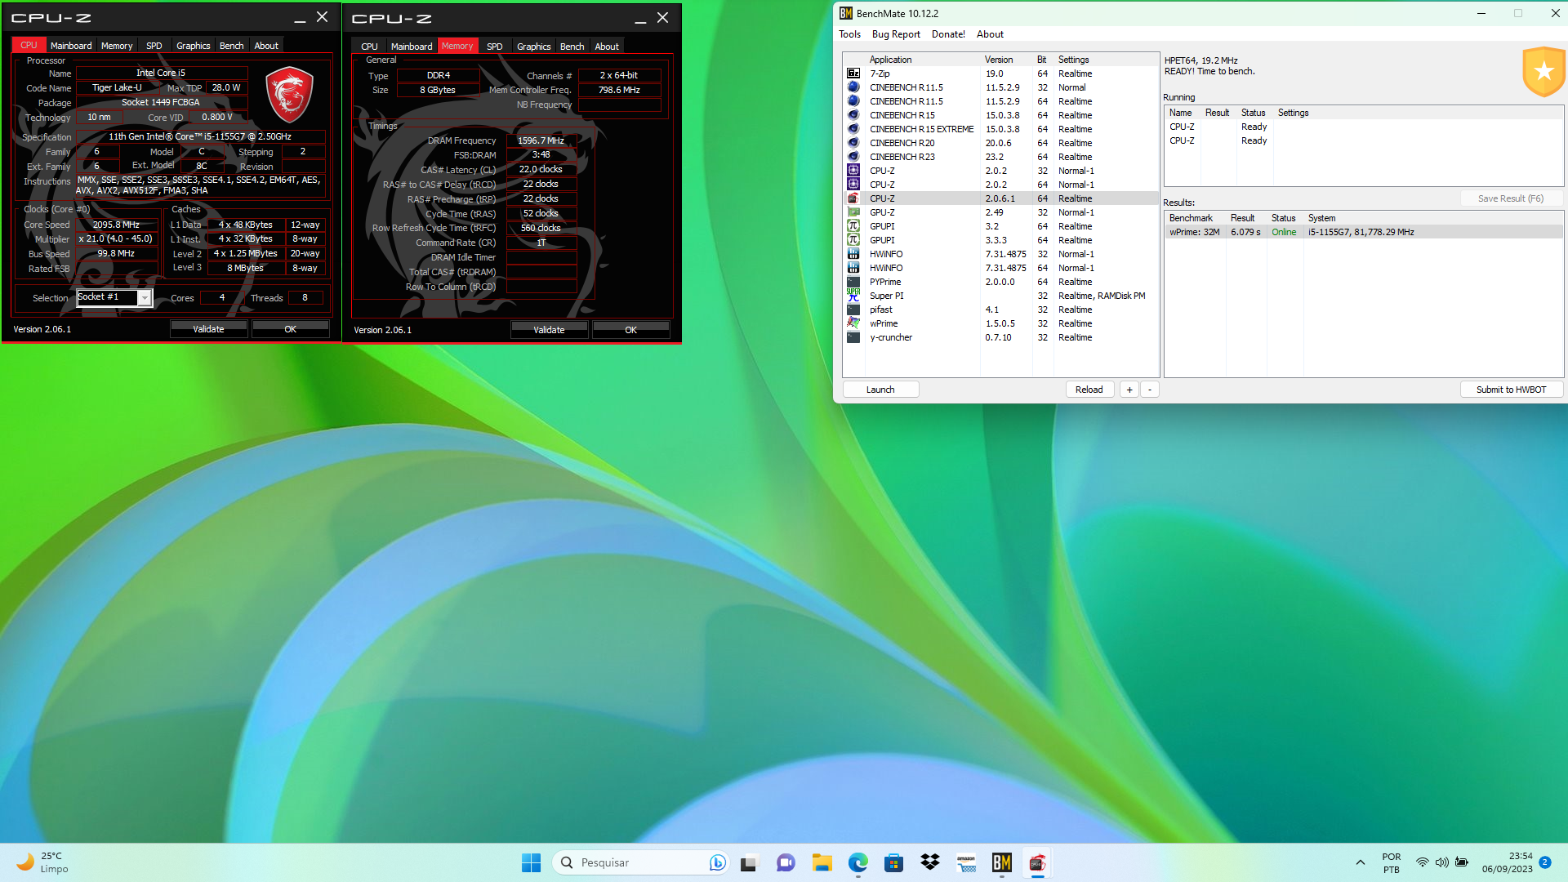Click Validate in the processor CPU-Z window
Viewport: 1568px width, 882px height.
point(208,329)
